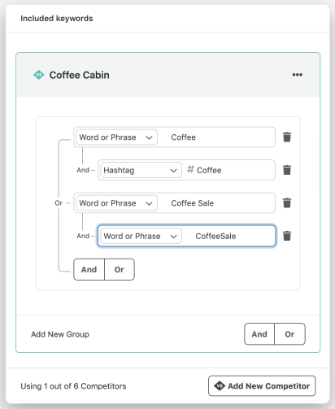The height and width of the screenshot is (409, 335).
Task: Click the hashtag symbol before Coffee
Action: tap(190, 170)
